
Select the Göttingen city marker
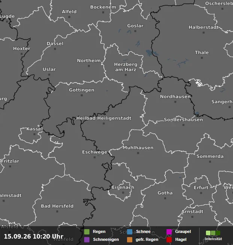[82, 95]
